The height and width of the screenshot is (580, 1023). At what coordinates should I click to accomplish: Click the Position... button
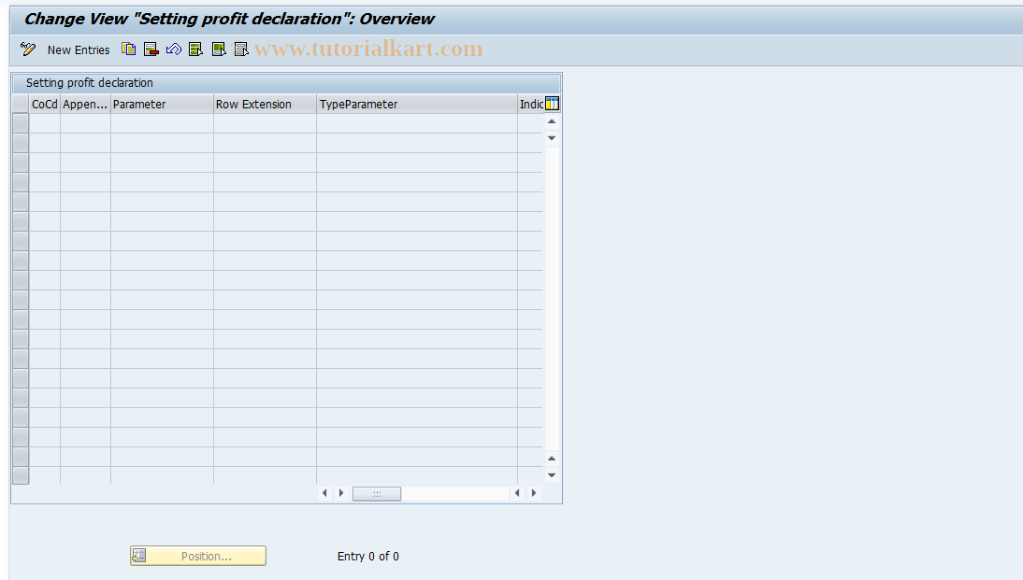198,556
